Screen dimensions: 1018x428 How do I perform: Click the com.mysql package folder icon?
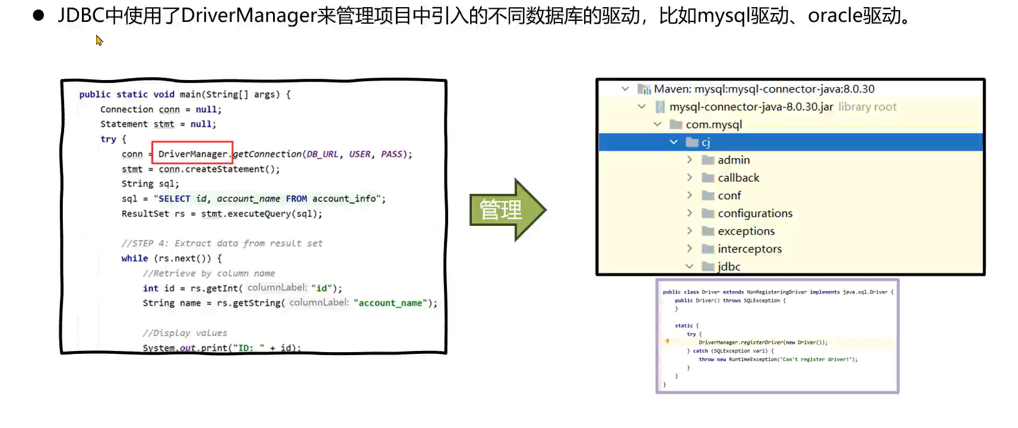pos(676,124)
